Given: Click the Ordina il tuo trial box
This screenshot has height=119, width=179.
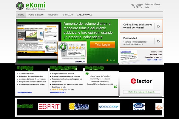Looking at the screenshot, I should click(141, 26).
